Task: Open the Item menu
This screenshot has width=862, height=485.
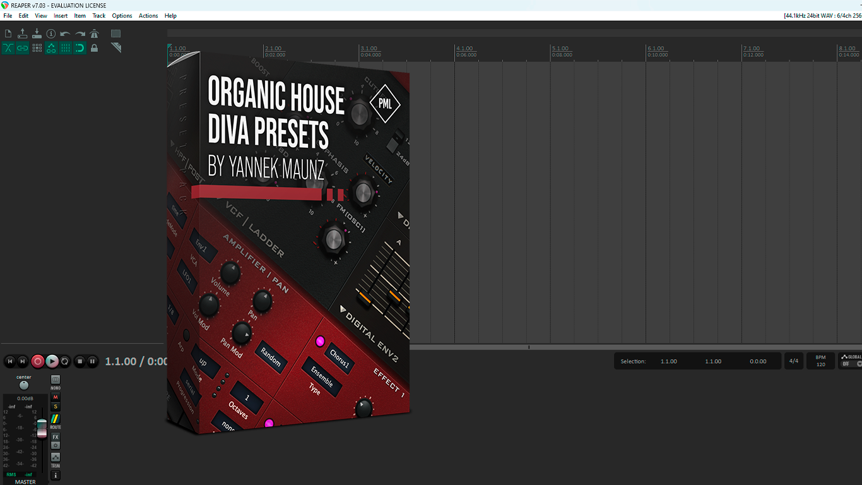Action: (x=80, y=16)
